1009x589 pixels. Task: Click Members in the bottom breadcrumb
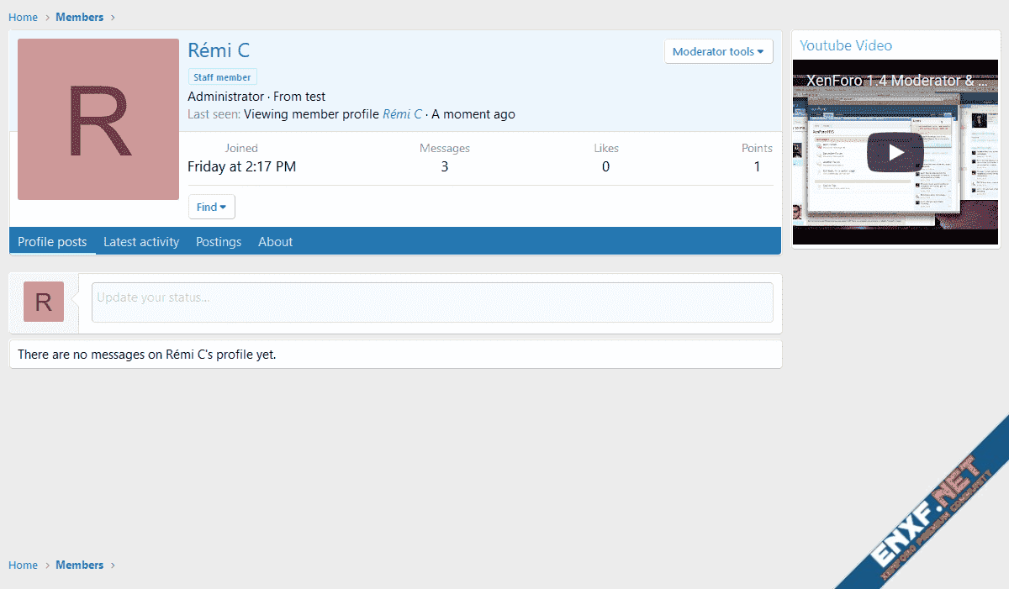pos(80,565)
